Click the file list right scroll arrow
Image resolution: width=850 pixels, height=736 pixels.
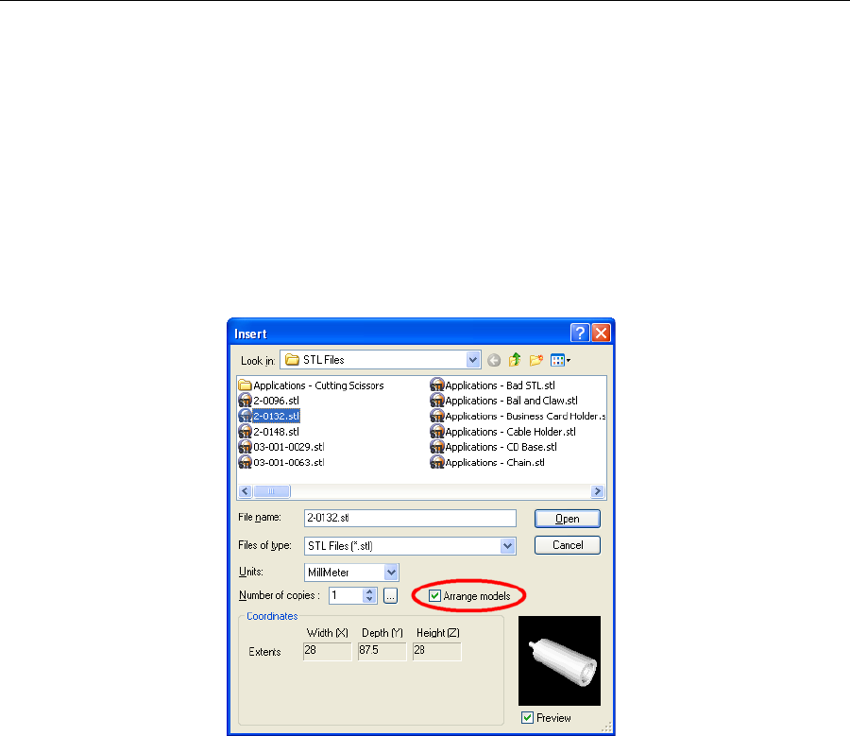[598, 491]
